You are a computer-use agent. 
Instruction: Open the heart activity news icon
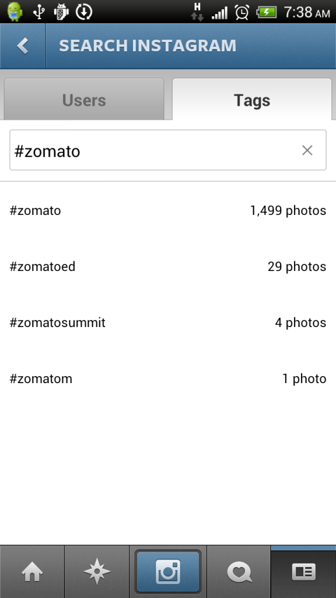pos(239,572)
